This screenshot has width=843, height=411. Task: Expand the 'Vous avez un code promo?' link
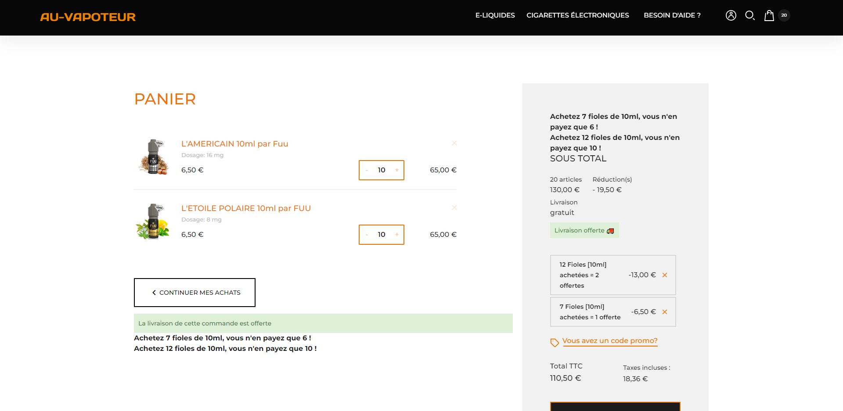(610, 341)
